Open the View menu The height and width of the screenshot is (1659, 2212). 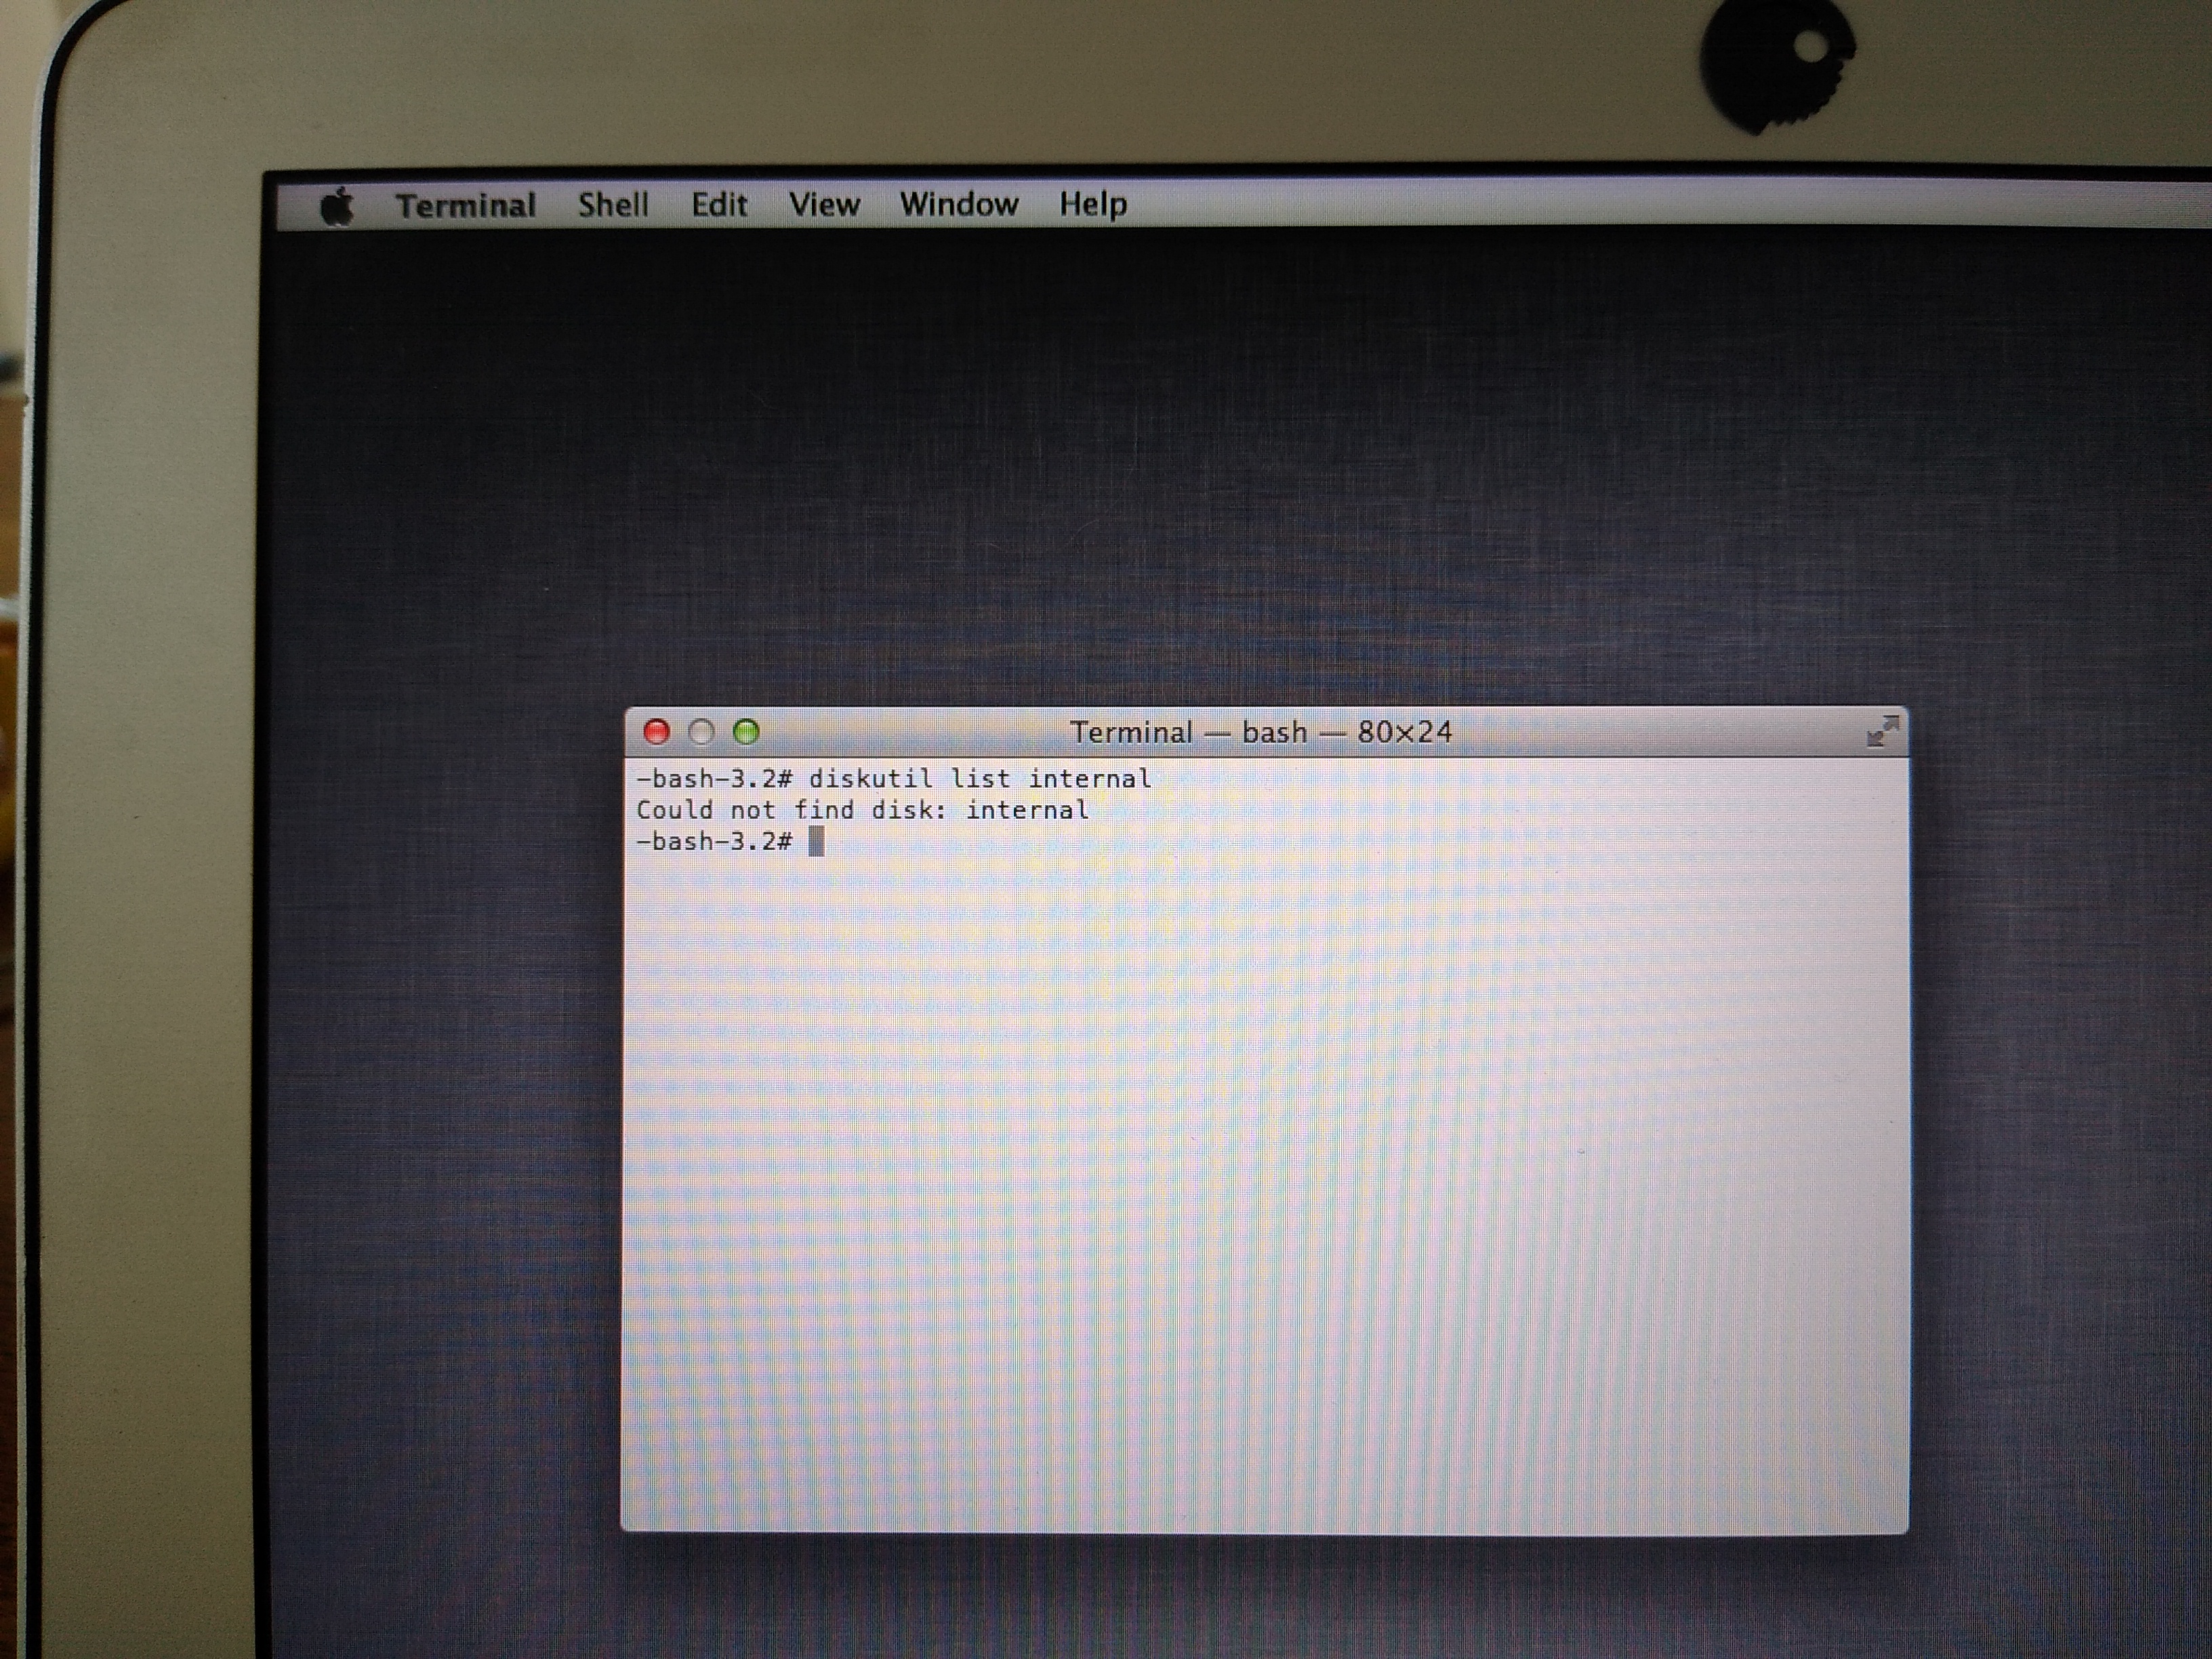pyautogui.click(x=824, y=205)
